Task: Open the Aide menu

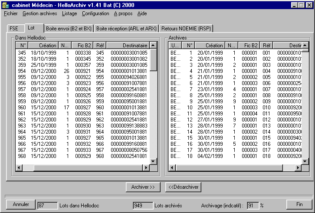Action: click(142, 13)
